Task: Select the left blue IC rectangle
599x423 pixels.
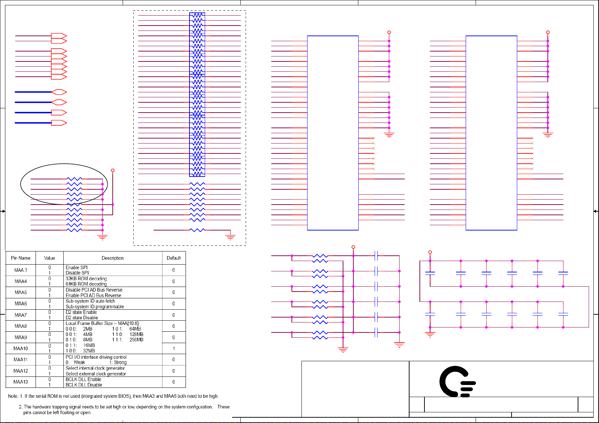Action: point(333,133)
